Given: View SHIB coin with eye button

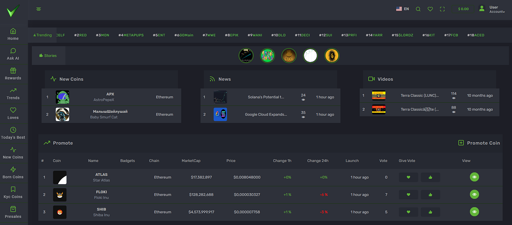Looking at the screenshot, I should click(x=474, y=212).
